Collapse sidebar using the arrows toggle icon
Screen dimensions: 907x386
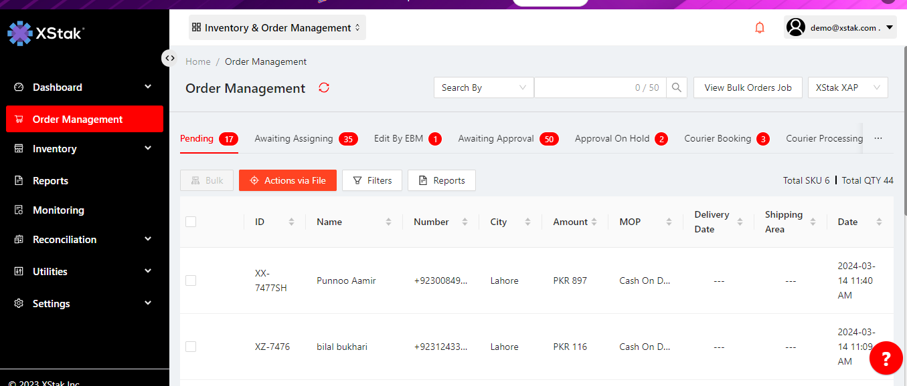click(170, 58)
